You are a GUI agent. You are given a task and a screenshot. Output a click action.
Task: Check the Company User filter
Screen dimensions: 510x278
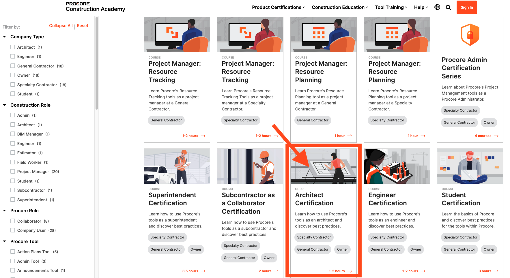(13, 230)
